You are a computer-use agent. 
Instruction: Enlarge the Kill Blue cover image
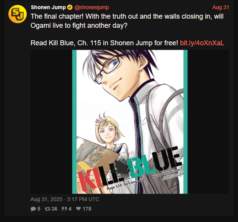coord(130,122)
